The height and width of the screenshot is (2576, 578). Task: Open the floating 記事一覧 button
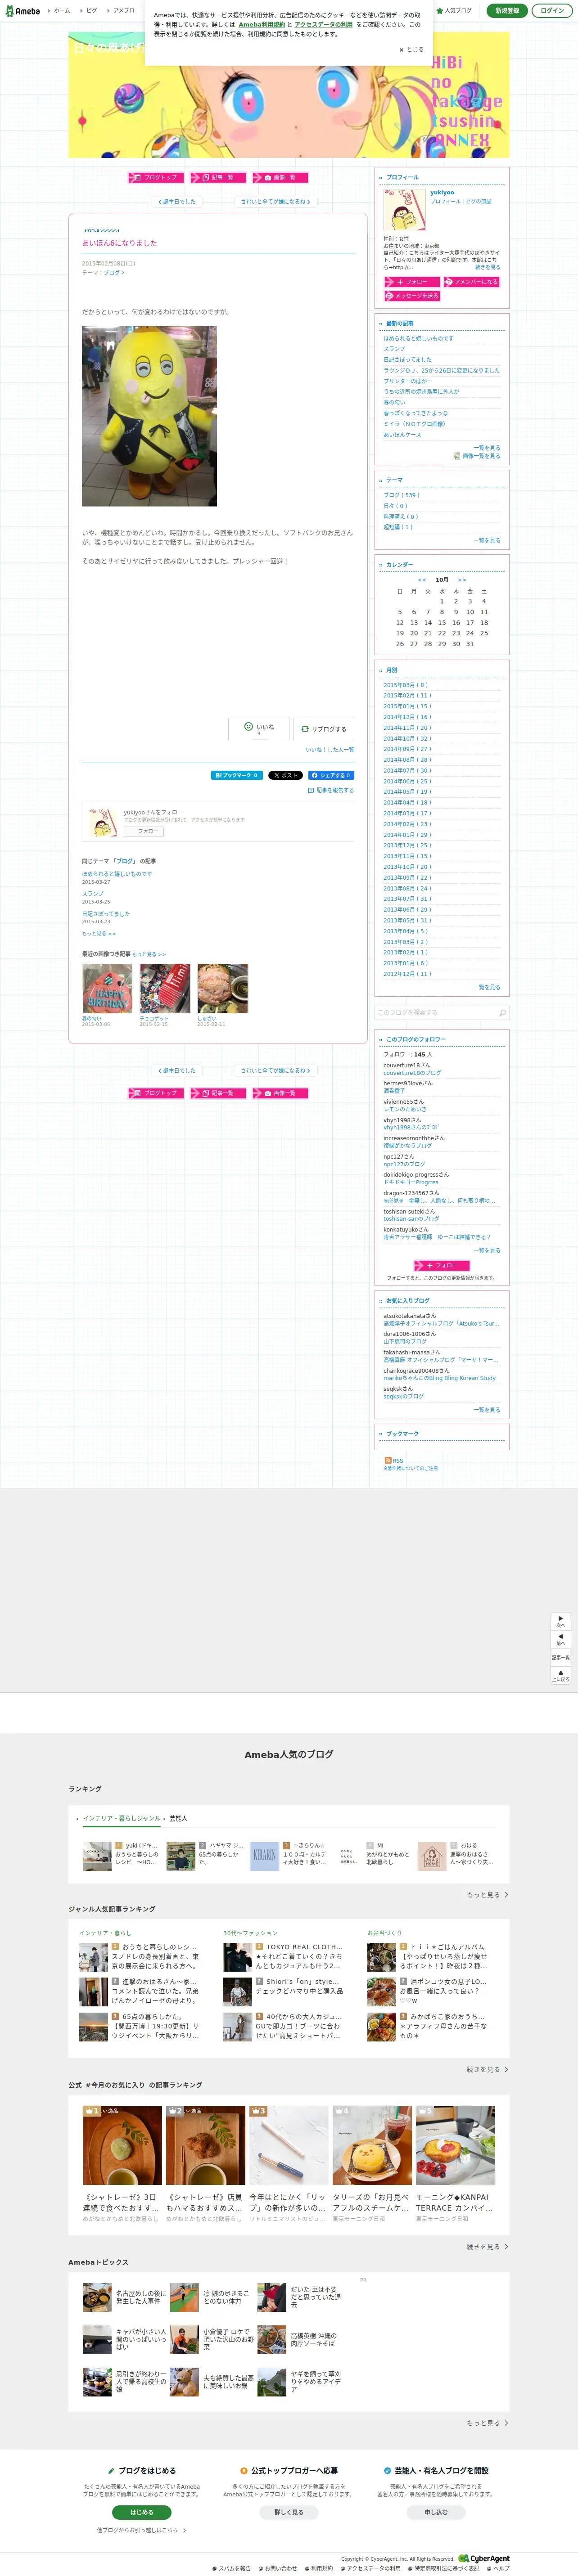561,1657
